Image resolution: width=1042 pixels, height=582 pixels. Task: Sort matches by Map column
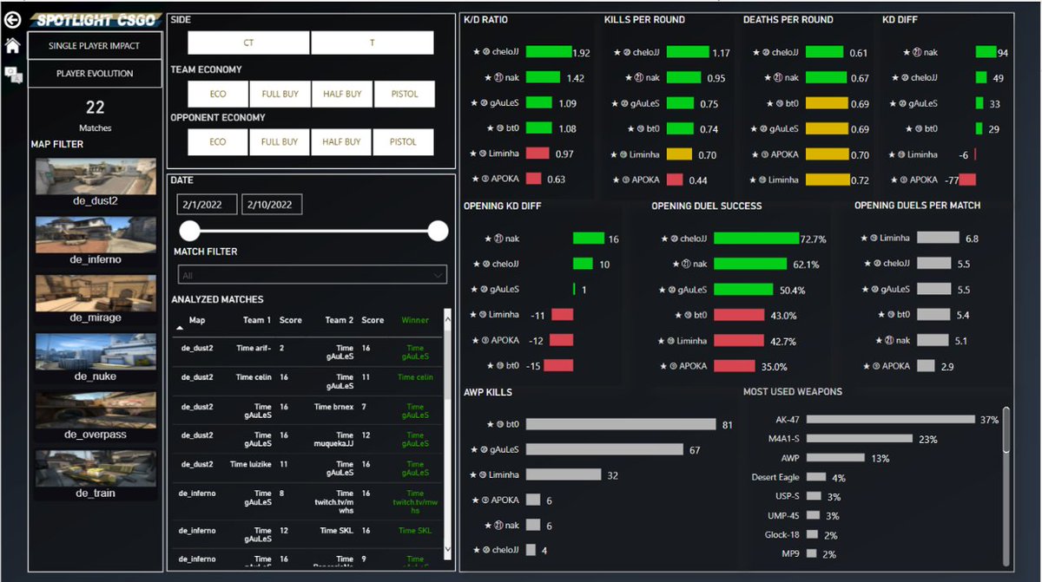coord(197,320)
